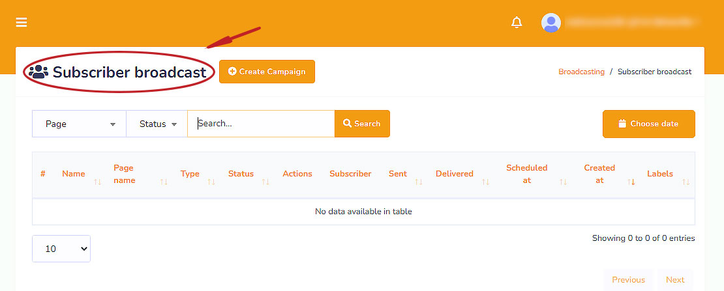The width and height of the screenshot is (724, 291).
Task: Expand the Status filter dropdown
Action: [157, 124]
